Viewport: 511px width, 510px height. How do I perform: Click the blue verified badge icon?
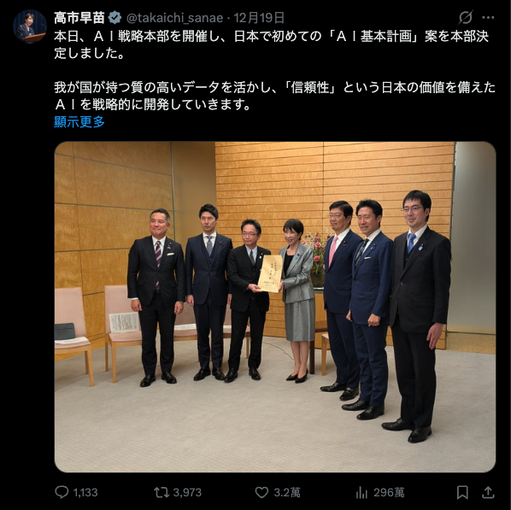(115, 18)
